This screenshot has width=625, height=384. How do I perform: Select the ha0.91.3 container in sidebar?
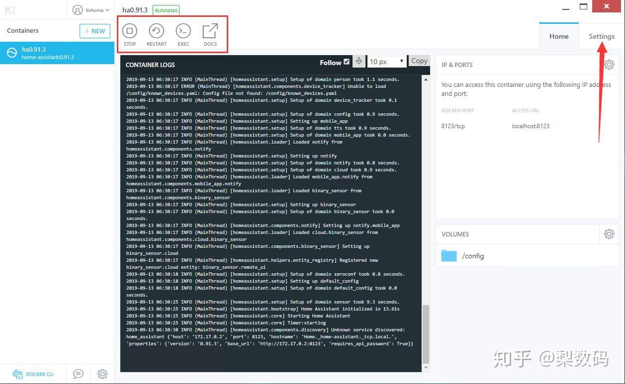tap(57, 53)
